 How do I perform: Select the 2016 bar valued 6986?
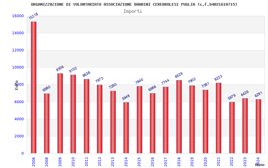pyautogui.click(x=153, y=123)
